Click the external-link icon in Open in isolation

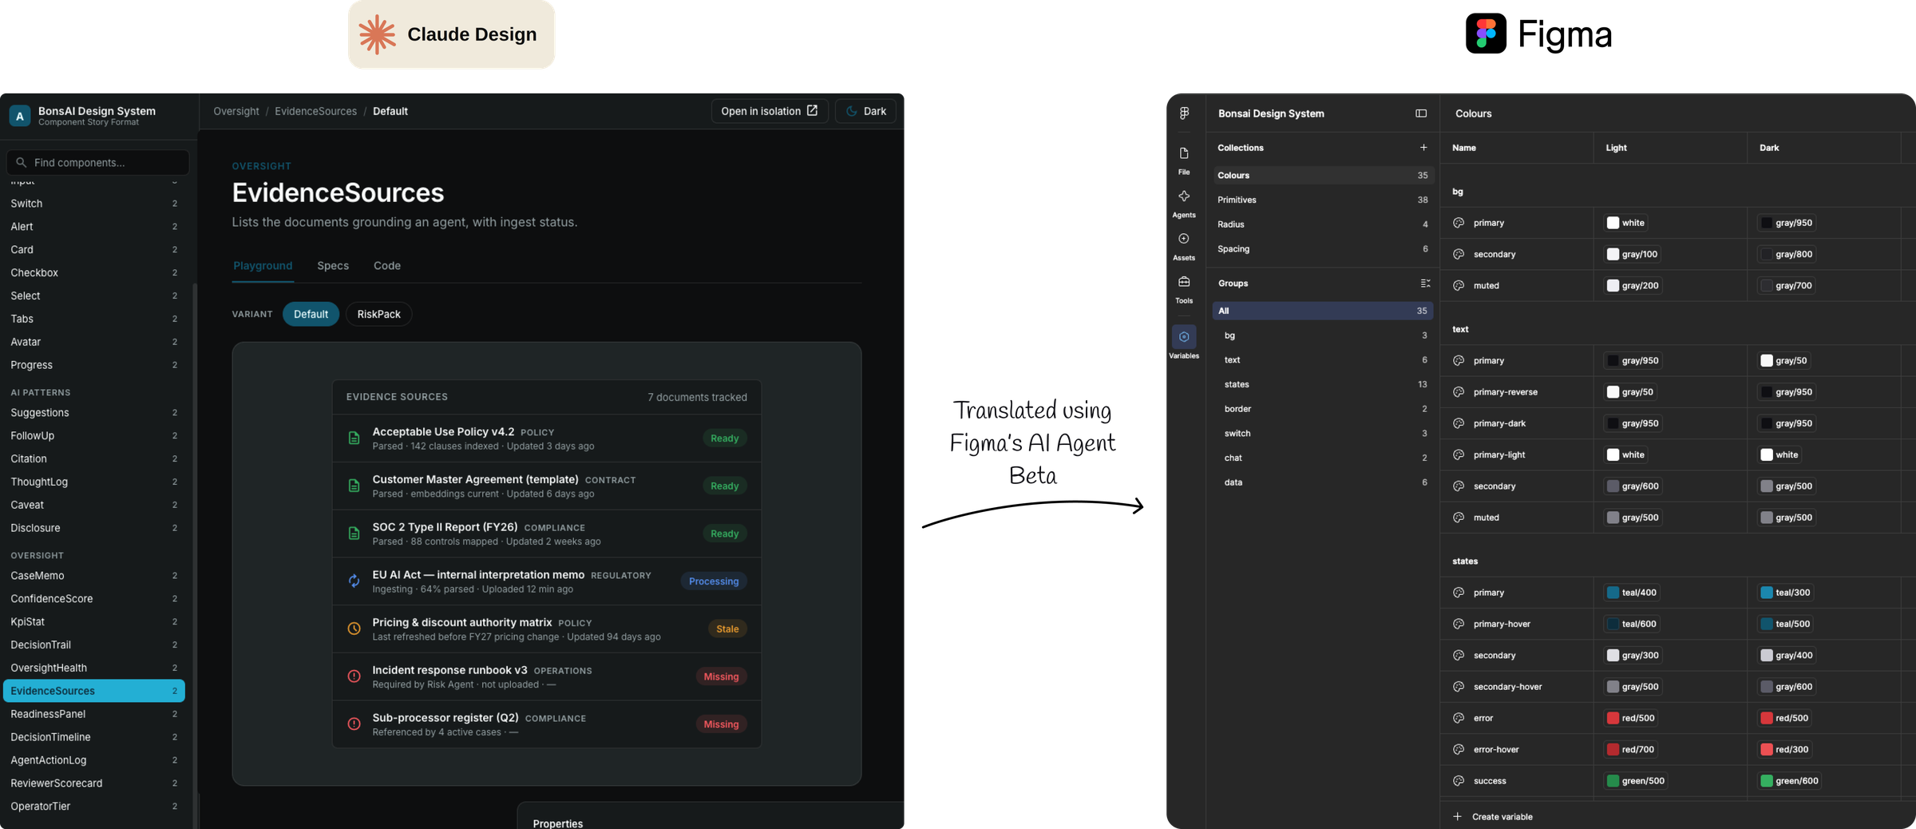click(812, 111)
